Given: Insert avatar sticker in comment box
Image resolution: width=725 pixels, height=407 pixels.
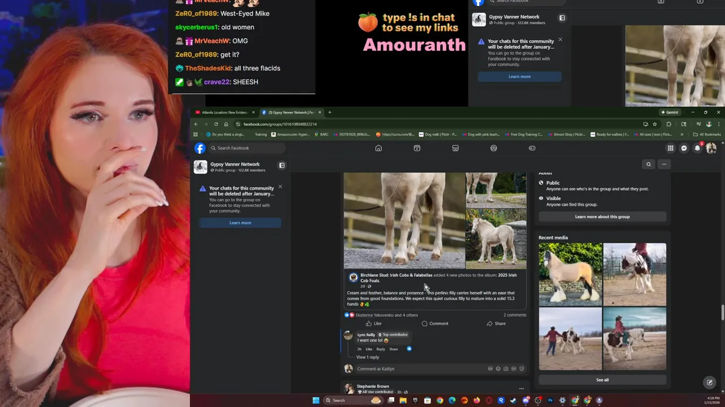Looking at the screenshot, I should coord(490,369).
